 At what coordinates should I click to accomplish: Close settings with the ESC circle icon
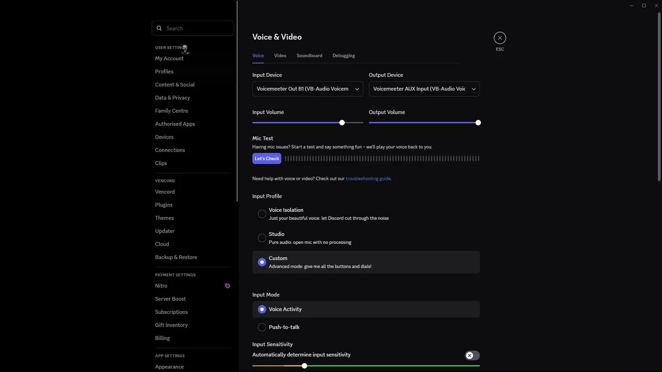[x=500, y=38]
